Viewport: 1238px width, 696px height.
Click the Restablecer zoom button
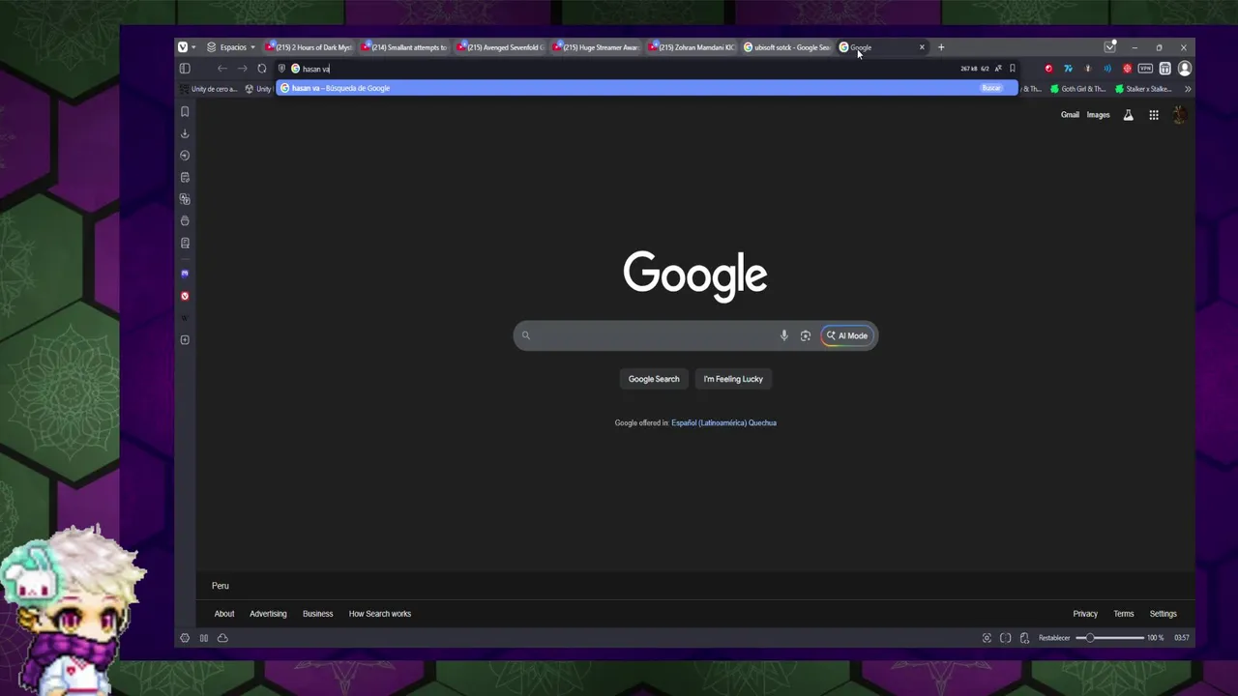click(1054, 638)
